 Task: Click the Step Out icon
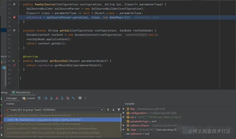pyautogui.click(x=62, y=98)
